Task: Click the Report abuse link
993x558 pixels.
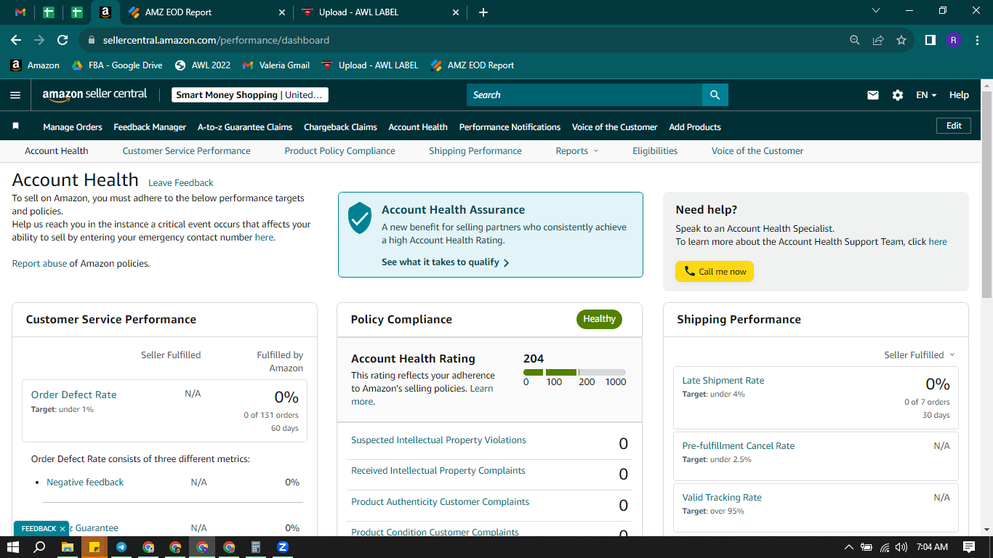Action: tap(39, 264)
